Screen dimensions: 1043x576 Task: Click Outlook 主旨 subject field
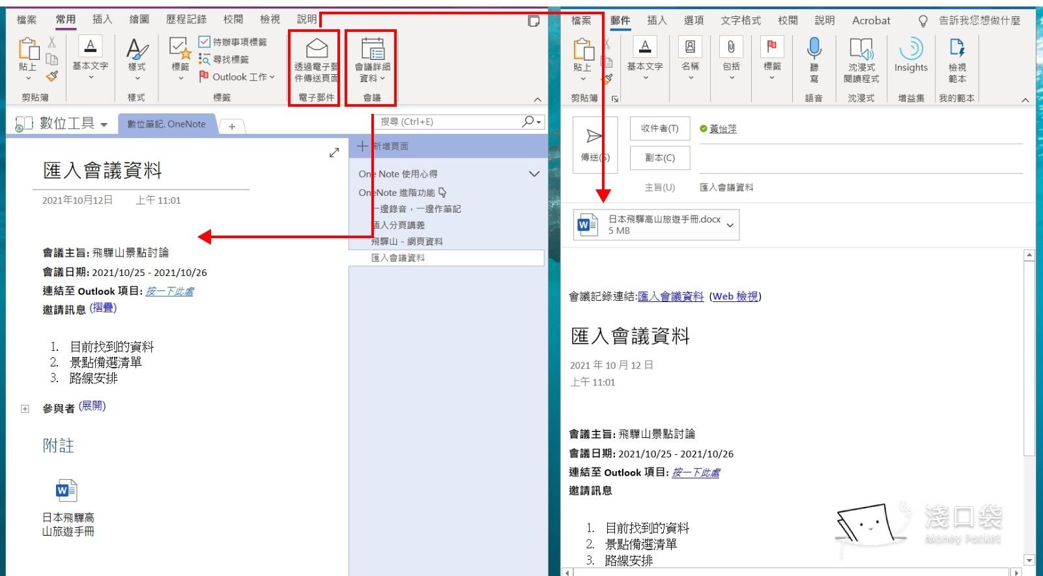[x=860, y=187]
